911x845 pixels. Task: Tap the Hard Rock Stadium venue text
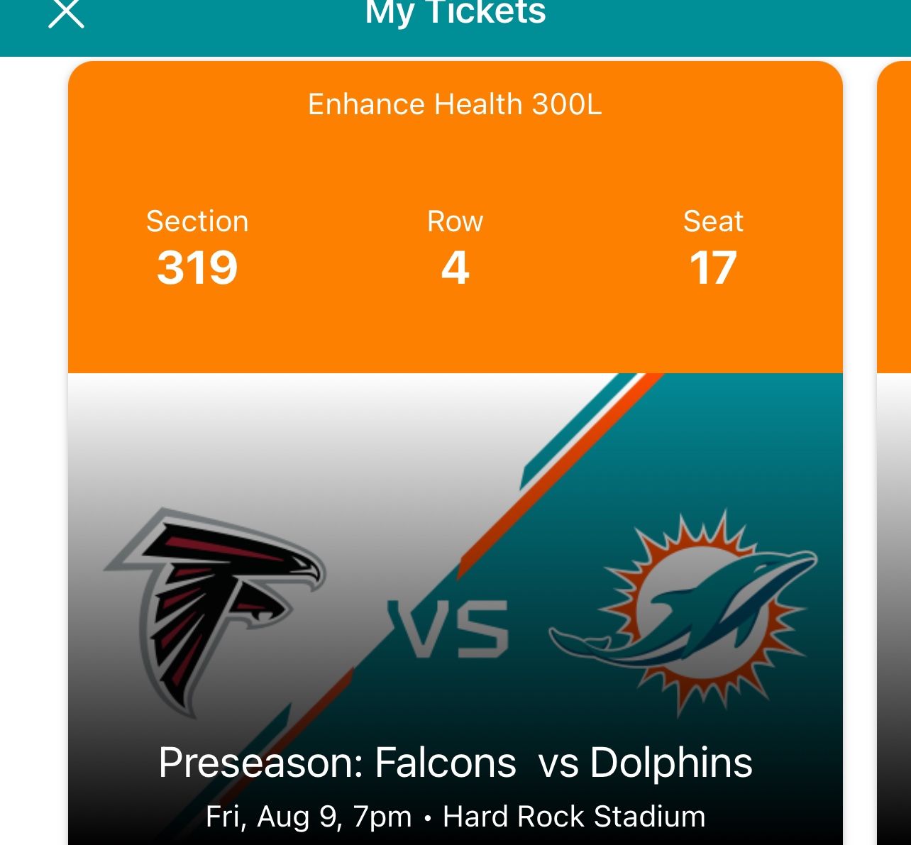574,817
